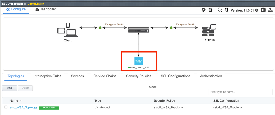Click the green lock near the client

(x=100, y=27)
